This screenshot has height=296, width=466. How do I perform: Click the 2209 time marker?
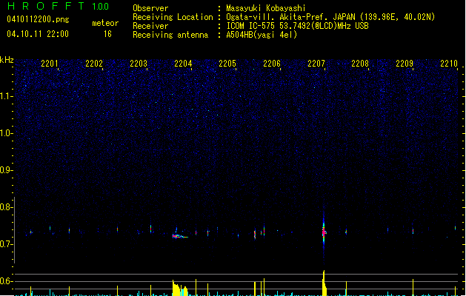(405, 64)
